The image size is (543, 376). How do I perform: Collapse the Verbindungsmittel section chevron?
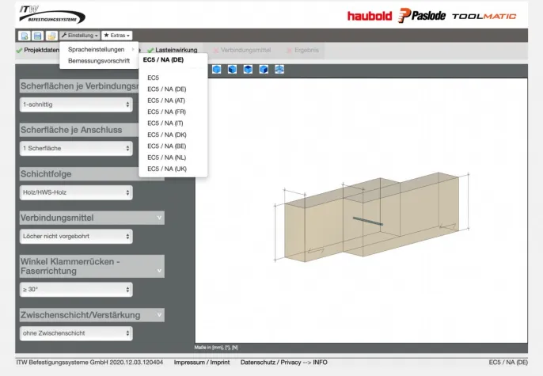[x=159, y=218]
